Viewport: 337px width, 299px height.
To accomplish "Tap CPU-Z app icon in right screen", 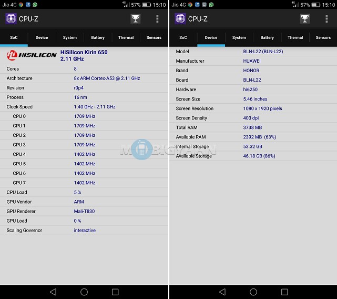I will pyautogui.click(x=180, y=19).
